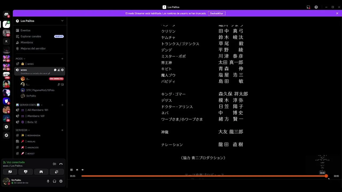Select StrPalito in voice member list
342x192 pixels.
tap(42, 96)
